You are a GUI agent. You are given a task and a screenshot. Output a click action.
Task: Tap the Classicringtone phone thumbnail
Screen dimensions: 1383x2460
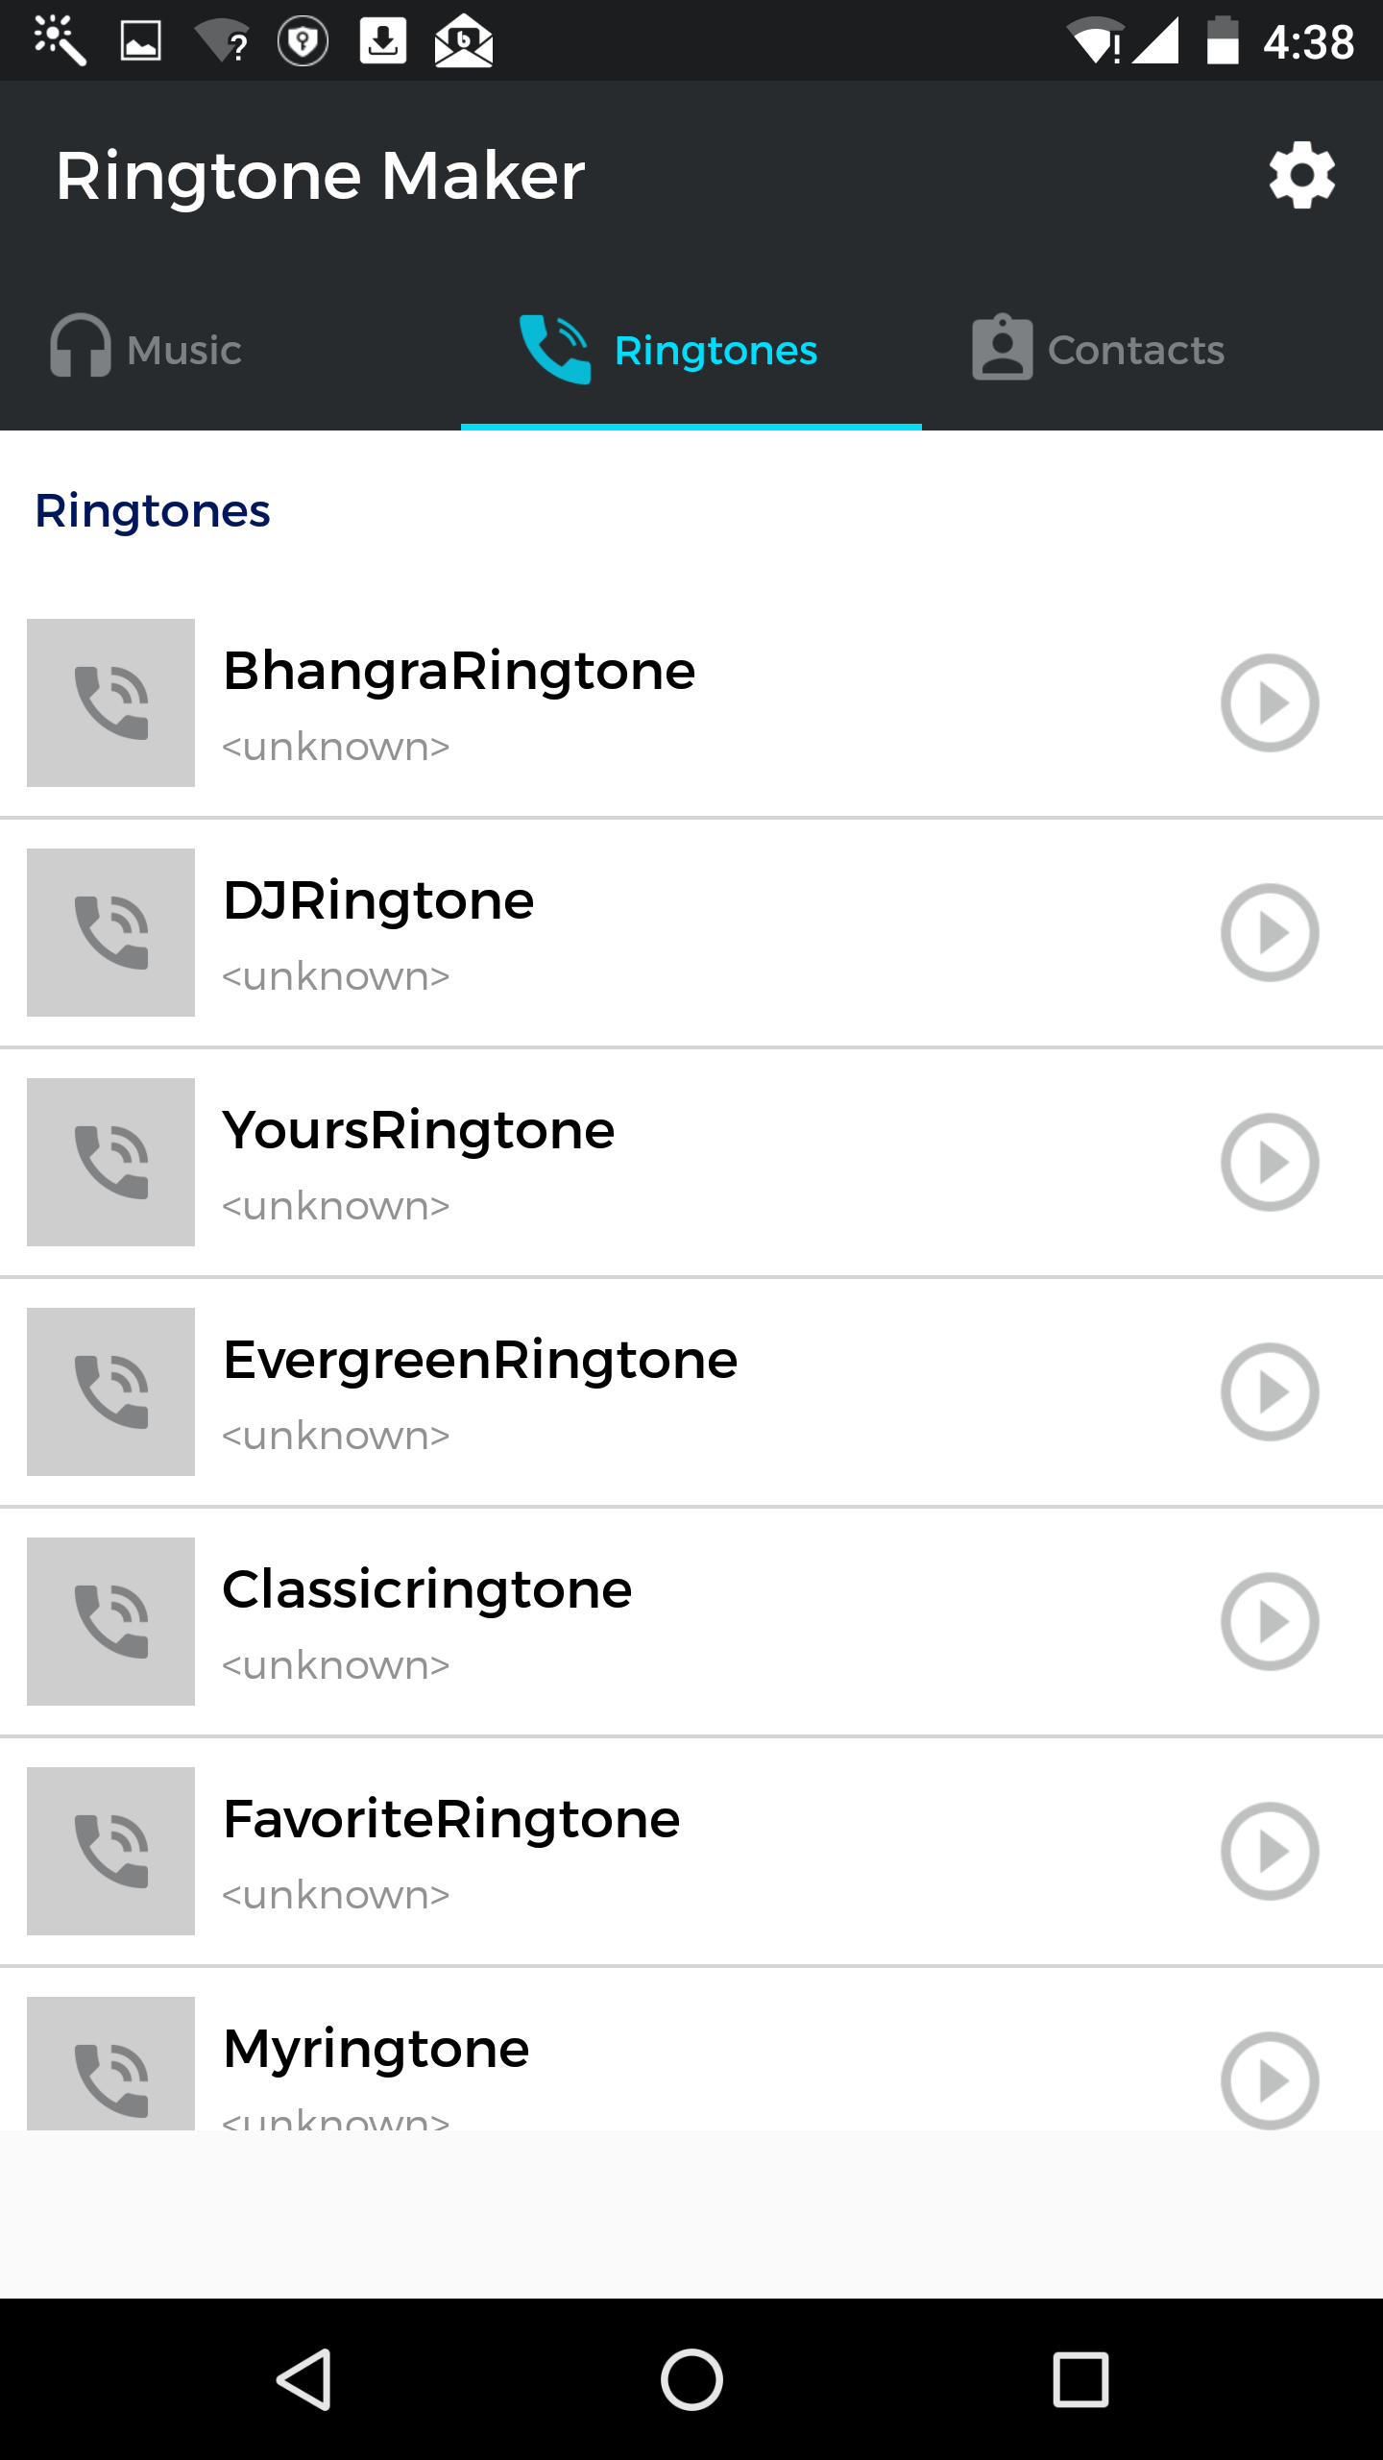pos(110,1621)
